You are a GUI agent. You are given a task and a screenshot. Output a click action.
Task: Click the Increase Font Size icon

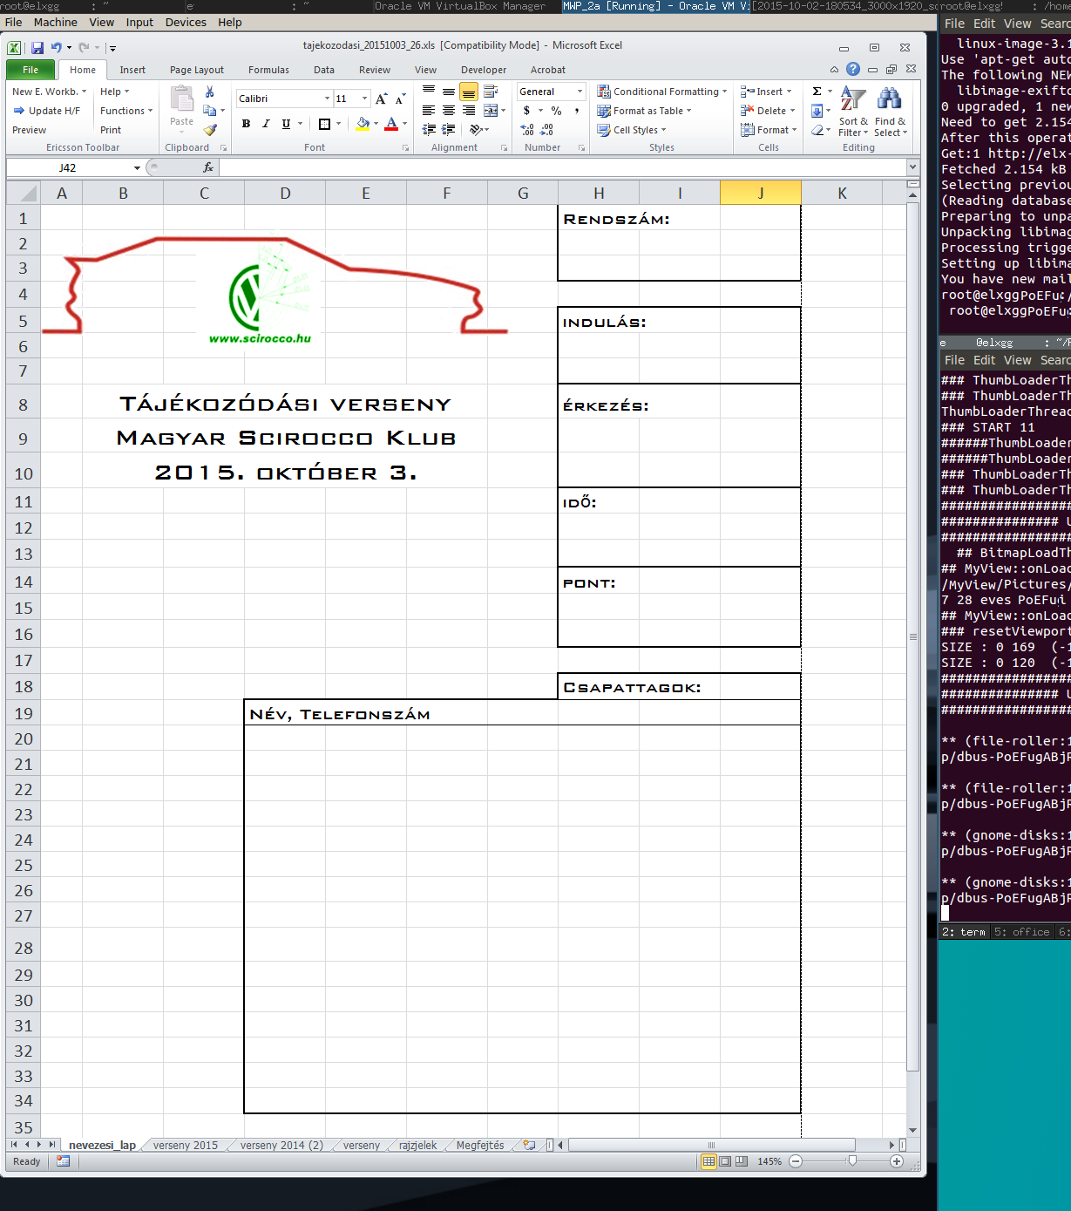coord(381,99)
